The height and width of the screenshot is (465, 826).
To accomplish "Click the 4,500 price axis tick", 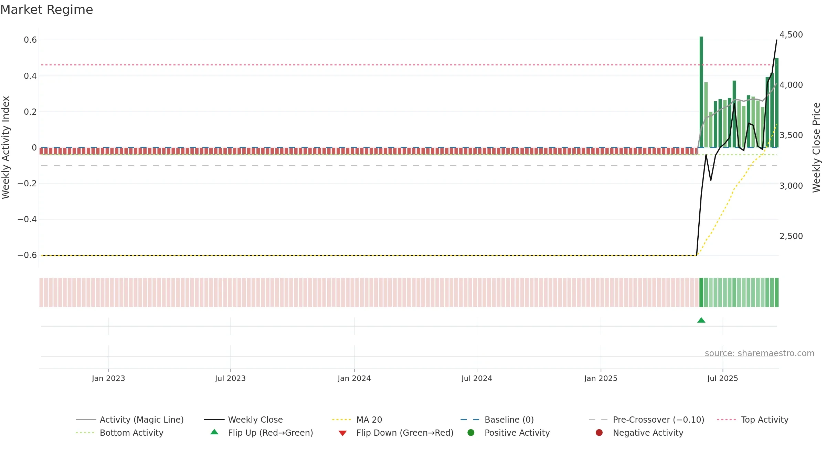I will pos(791,35).
